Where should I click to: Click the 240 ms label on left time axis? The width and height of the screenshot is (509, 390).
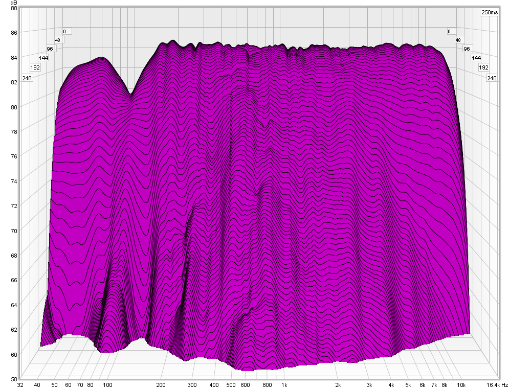point(27,78)
